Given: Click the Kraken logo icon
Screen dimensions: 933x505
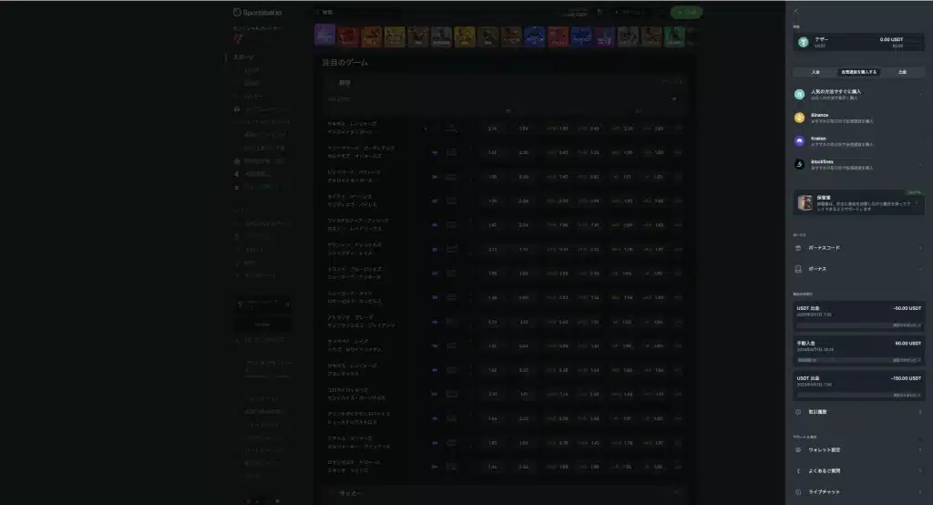Looking at the screenshot, I should click(x=799, y=140).
